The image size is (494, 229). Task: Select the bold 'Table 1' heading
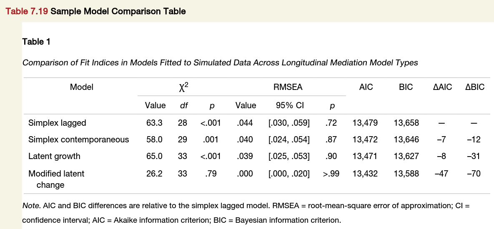click(x=36, y=42)
